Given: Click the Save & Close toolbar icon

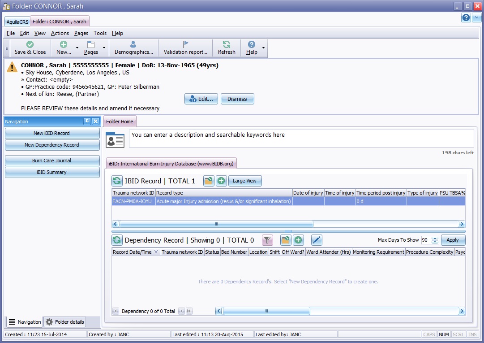Looking at the screenshot, I should pos(30,44).
